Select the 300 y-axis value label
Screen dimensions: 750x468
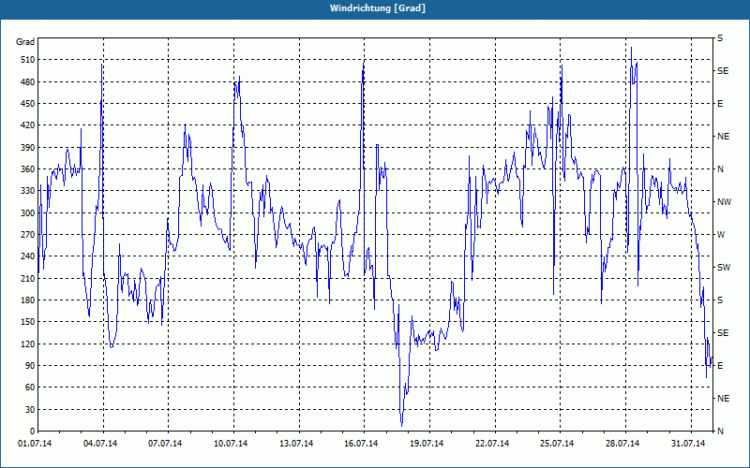pyautogui.click(x=28, y=212)
